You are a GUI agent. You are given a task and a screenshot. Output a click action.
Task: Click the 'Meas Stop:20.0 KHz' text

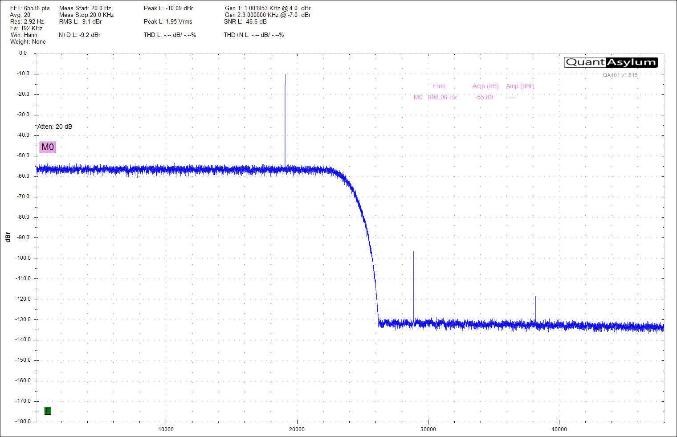click(86, 15)
